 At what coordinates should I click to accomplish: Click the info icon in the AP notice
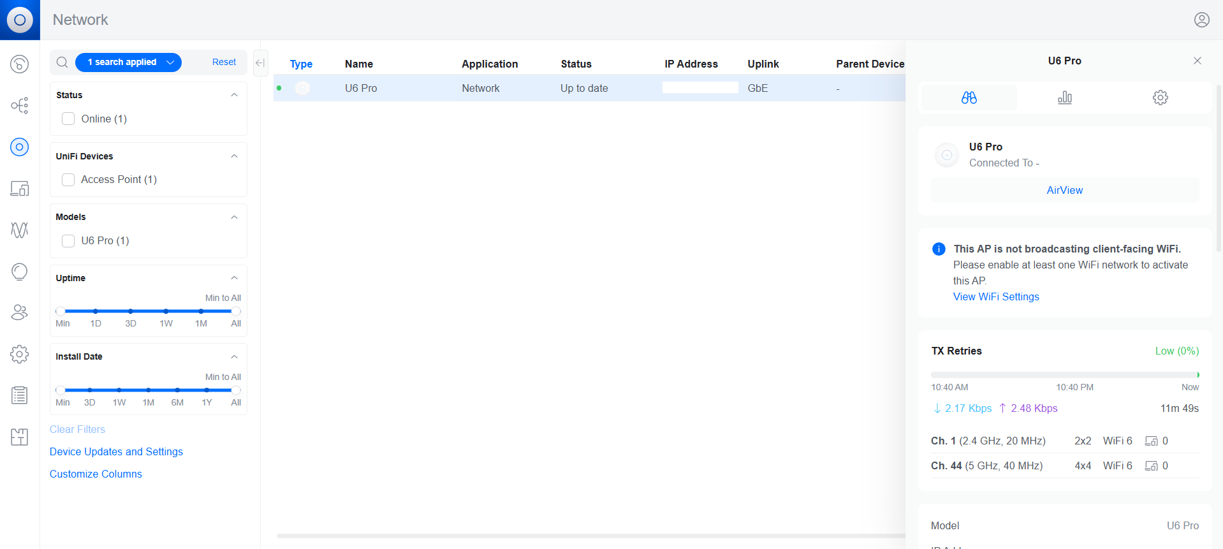939,249
